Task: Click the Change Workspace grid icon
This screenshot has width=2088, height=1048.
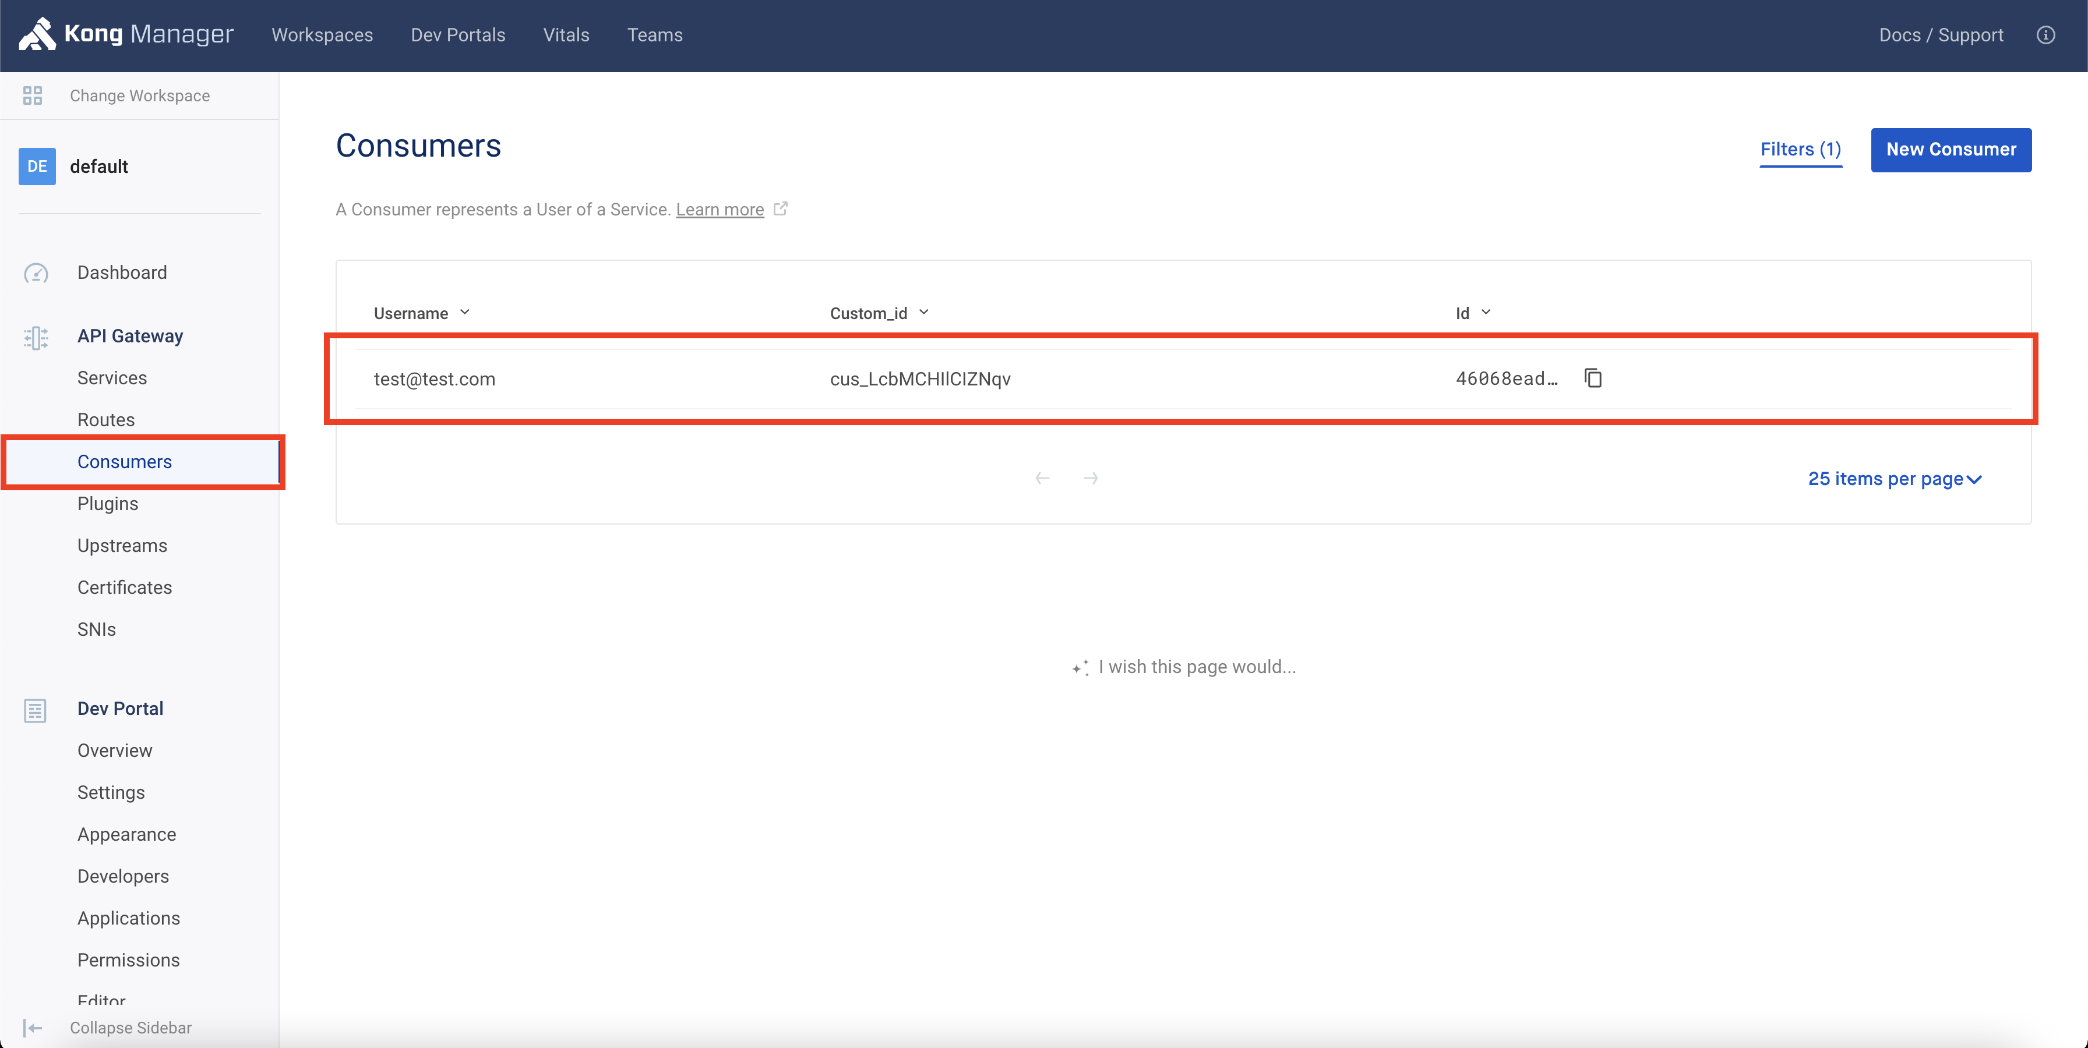Action: point(33,95)
